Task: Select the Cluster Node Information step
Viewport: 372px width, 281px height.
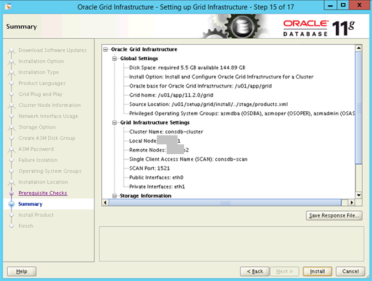Action: tap(50, 105)
